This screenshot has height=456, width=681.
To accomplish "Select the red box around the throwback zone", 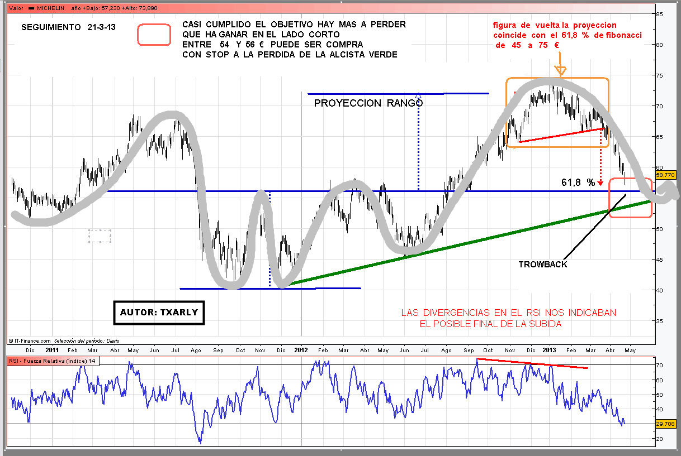I will (x=630, y=198).
